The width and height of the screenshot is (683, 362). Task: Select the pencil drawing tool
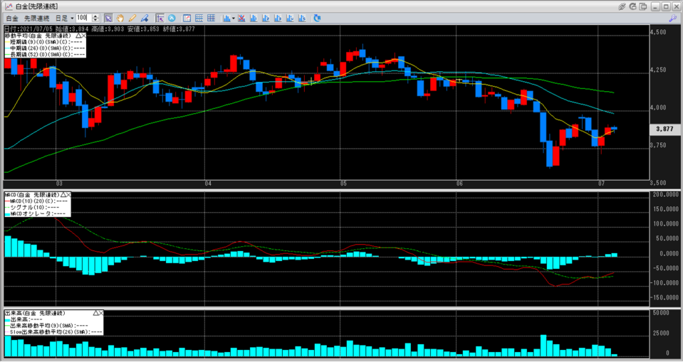[132, 17]
